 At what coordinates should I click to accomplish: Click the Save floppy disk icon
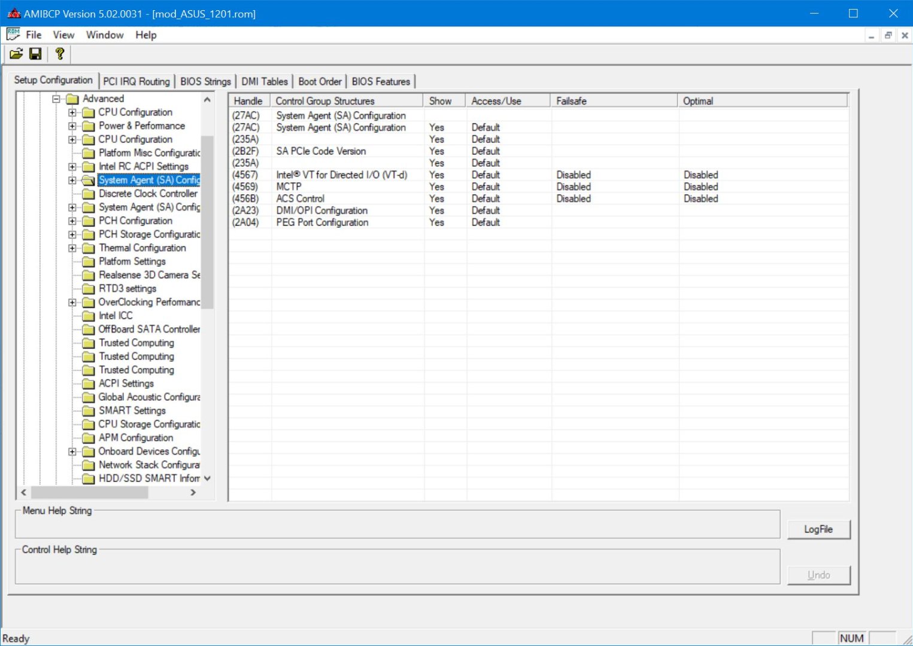pos(35,54)
